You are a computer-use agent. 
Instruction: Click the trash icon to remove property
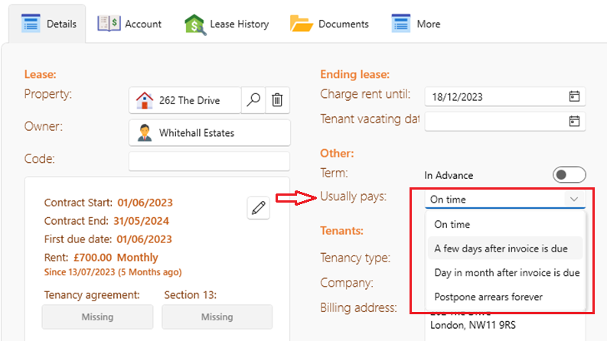click(277, 100)
